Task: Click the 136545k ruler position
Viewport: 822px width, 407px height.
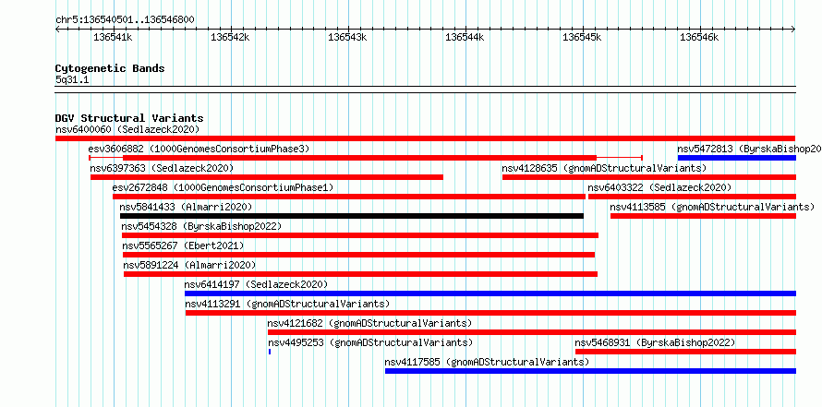Action: point(583,37)
